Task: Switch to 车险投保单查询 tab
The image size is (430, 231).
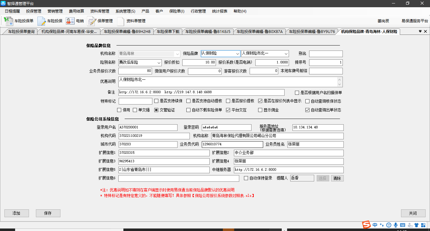Action: [x=21, y=31]
